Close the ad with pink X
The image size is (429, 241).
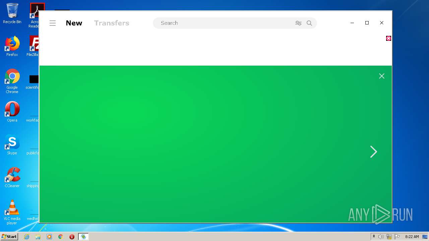[x=388, y=38]
